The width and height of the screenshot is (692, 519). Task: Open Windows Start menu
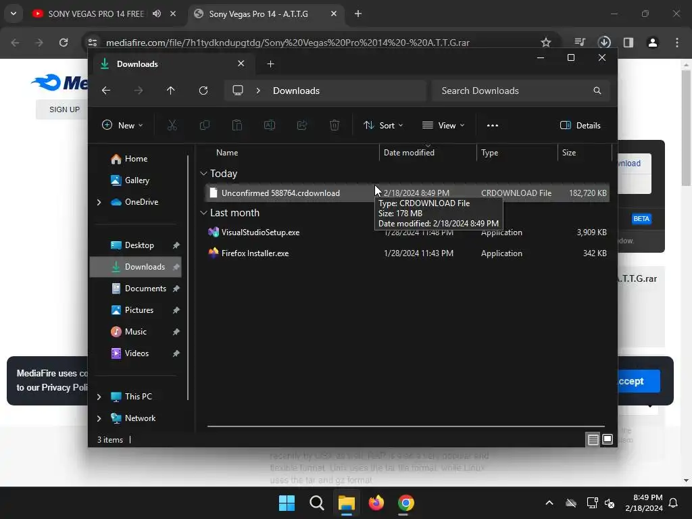[x=287, y=503]
